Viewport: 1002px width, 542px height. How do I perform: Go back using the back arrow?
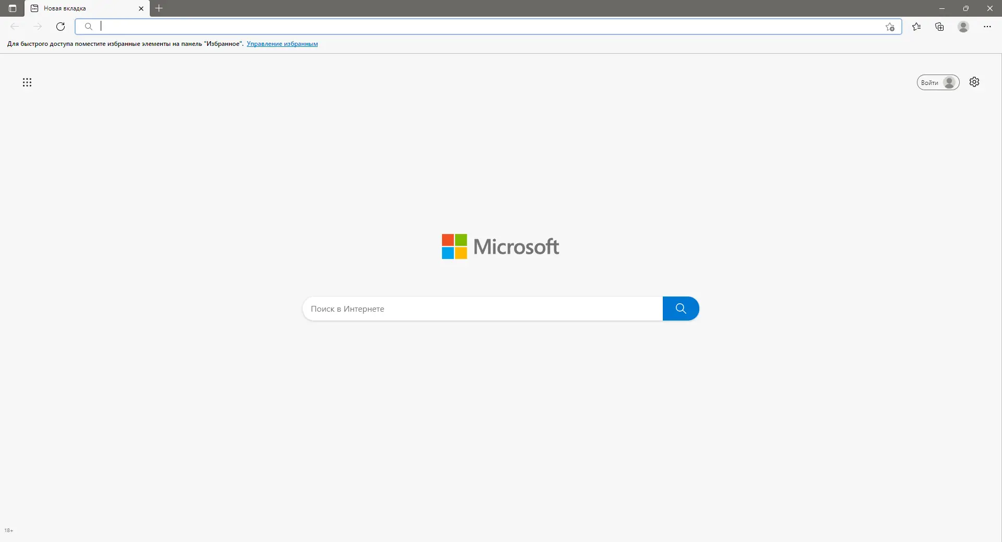15,27
